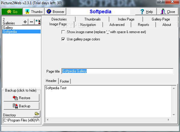Click the Close button with door icon

168,12
